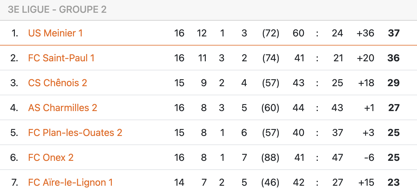This screenshot has width=417, height=193.
Task: Click the CS Chênois 2 team link
Action: coord(58,83)
